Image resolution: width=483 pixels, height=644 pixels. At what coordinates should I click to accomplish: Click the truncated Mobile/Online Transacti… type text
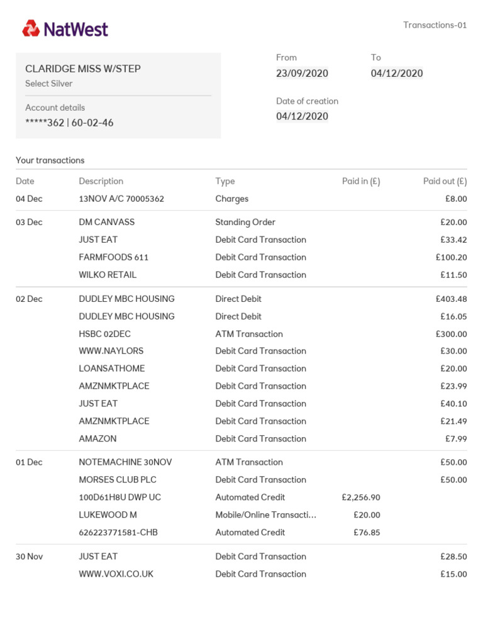(265, 514)
